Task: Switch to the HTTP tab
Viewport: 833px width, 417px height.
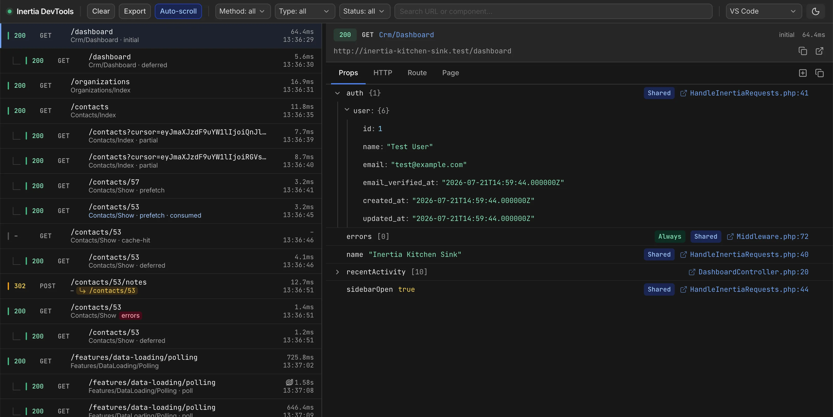Action: pos(383,73)
